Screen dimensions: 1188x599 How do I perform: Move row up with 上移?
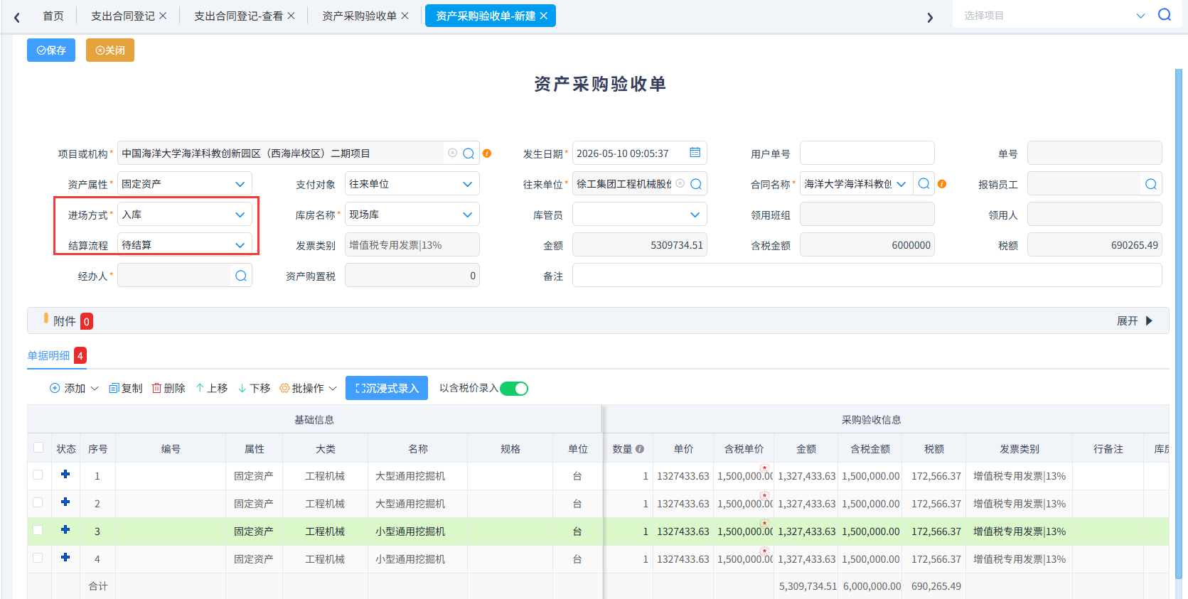pyautogui.click(x=212, y=388)
